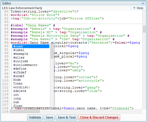Viewport: 147px width, 122px height.
Task: Click the "Rebels Motorcycle Gang" example line
Action: pos(70,36)
